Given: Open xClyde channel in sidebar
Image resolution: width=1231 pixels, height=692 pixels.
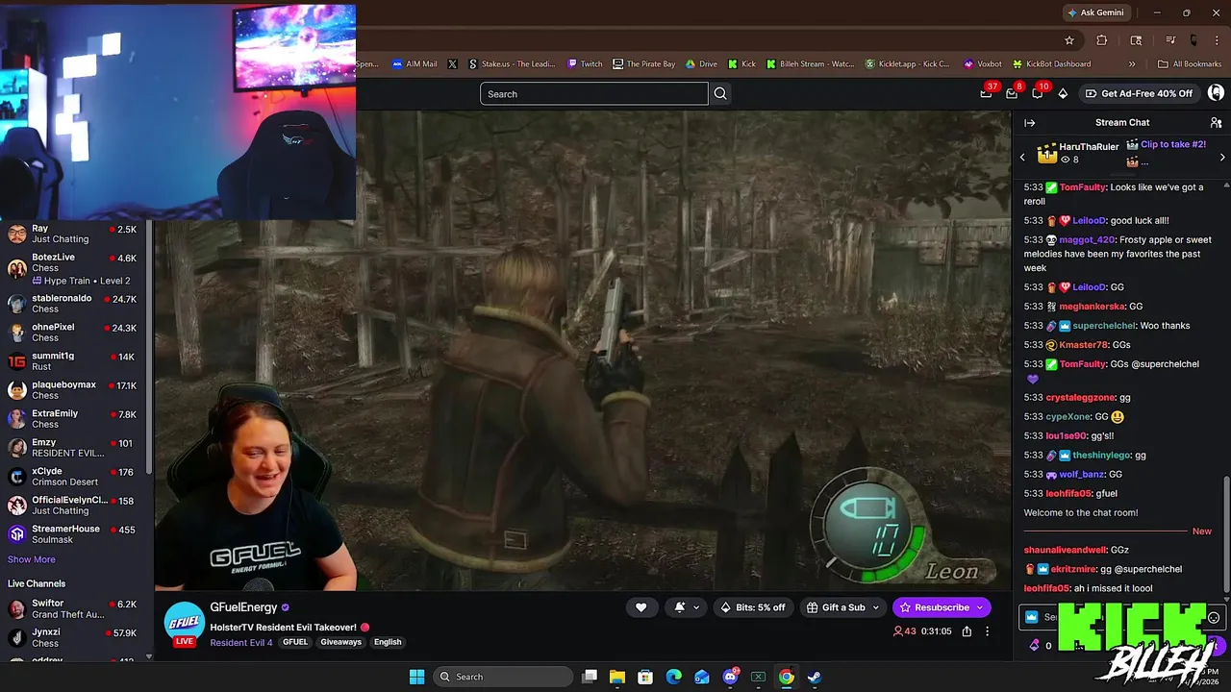Looking at the screenshot, I should (72, 477).
